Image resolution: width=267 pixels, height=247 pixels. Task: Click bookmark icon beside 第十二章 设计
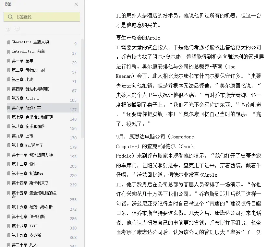(x=9, y=164)
